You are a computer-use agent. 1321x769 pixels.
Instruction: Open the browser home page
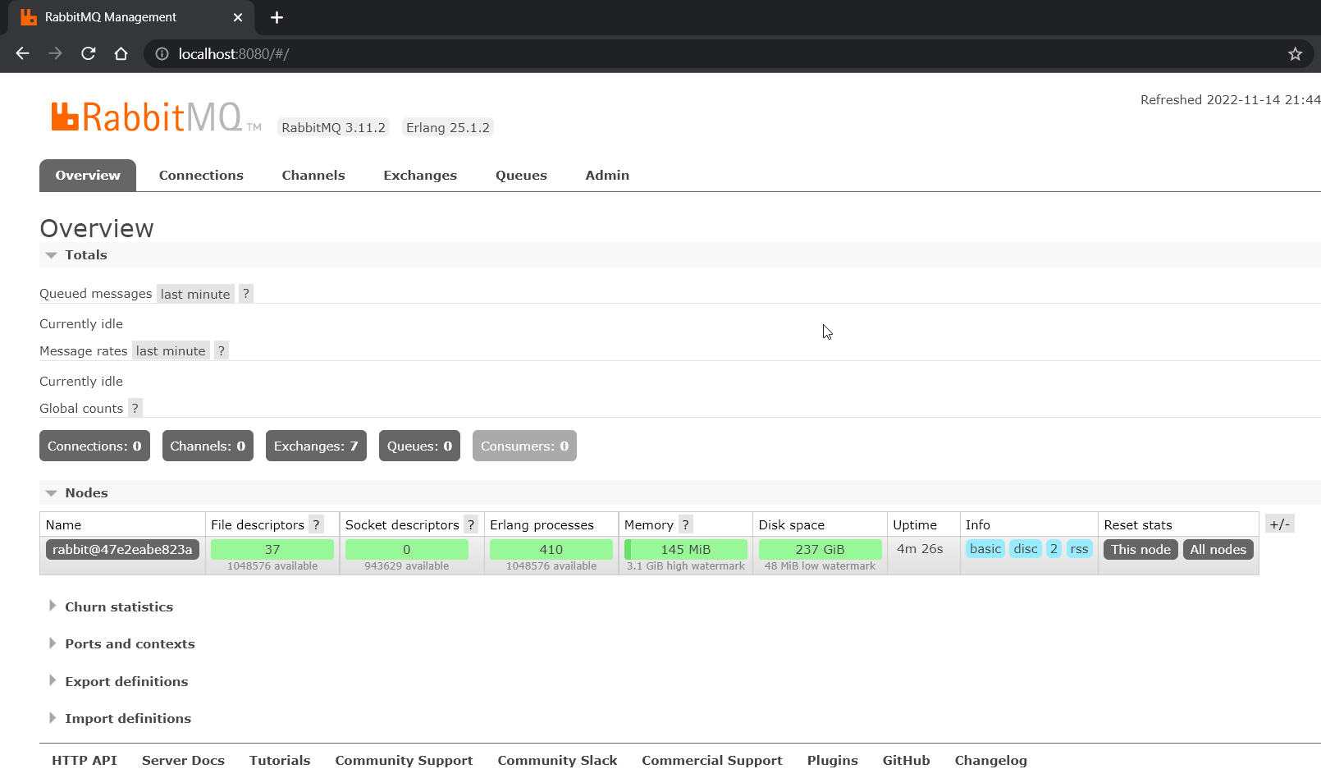[x=121, y=53]
